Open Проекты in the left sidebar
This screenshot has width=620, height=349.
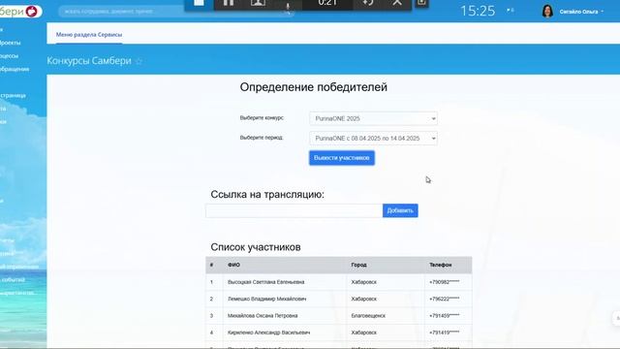[x=11, y=43]
